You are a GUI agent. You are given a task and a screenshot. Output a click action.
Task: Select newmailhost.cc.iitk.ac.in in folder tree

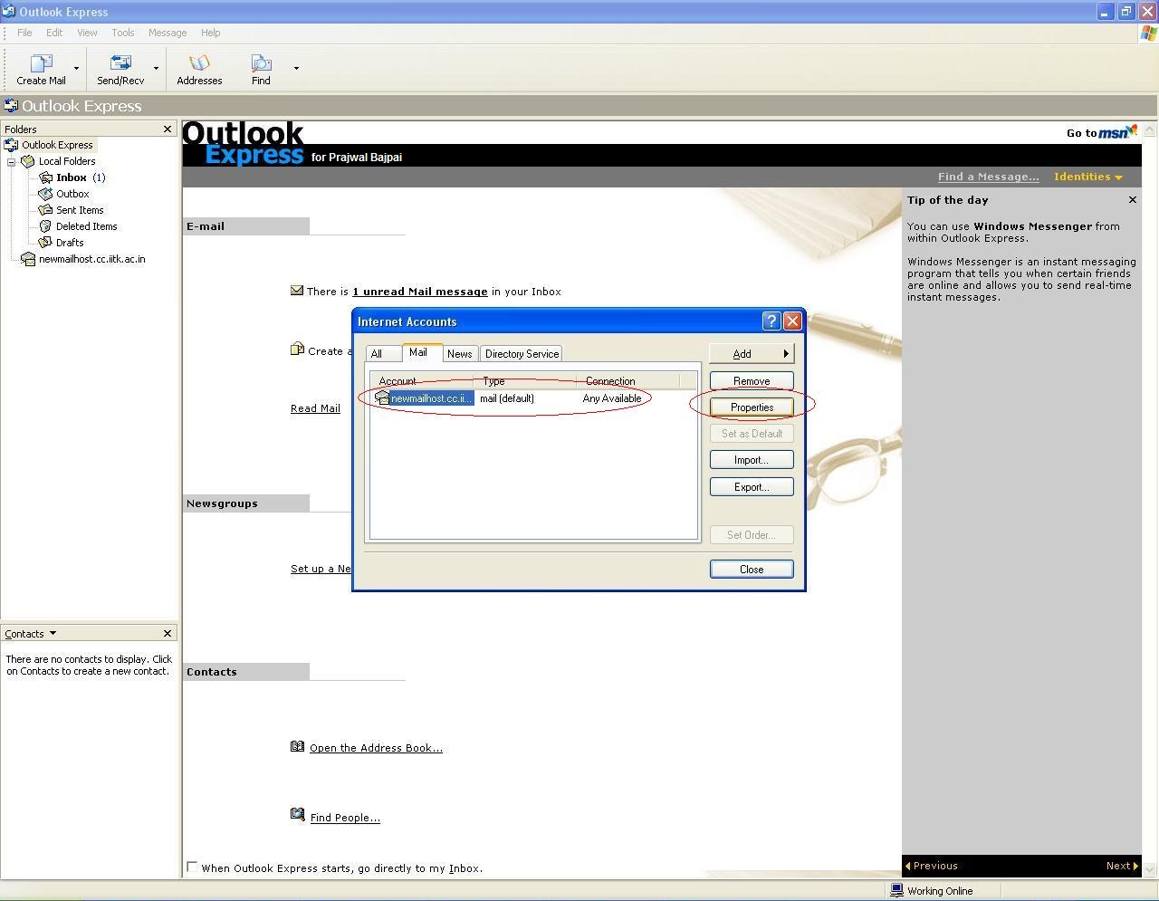(x=91, y=259)
